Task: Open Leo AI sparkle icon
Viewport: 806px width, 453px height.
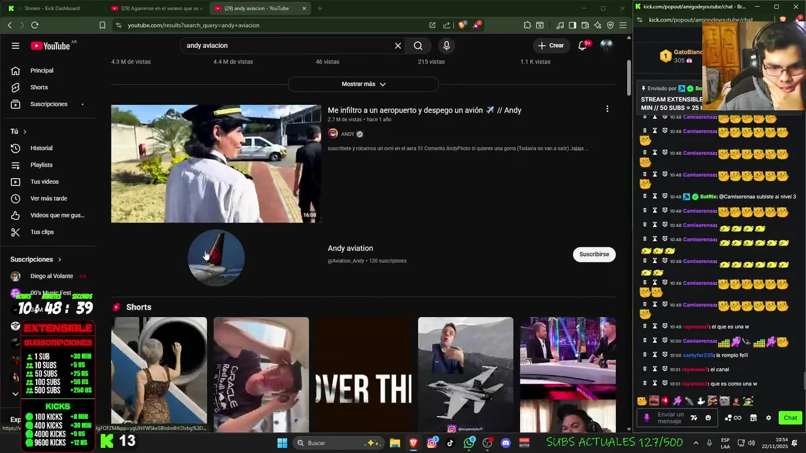Action: pyautogui.click(x=598, y=25)
